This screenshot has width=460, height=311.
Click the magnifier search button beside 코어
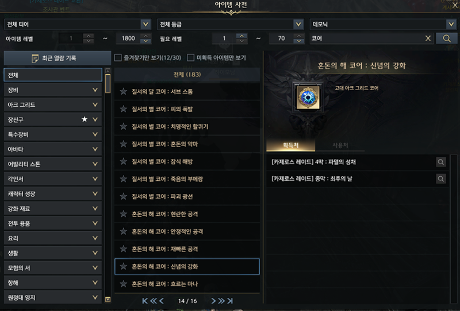point(447,38)
